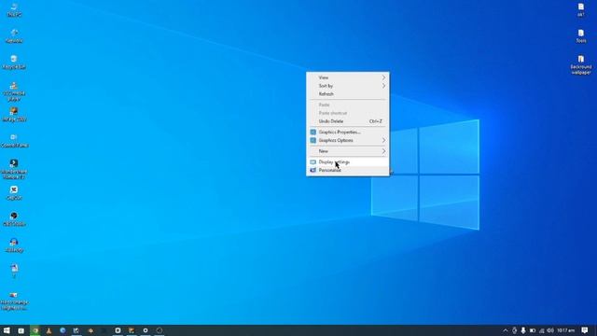Image resolution: width=597 pixels, height=336 pixels.
Task: Select the VLC media player desktop shortcut
Action: [x=14, y=91]
